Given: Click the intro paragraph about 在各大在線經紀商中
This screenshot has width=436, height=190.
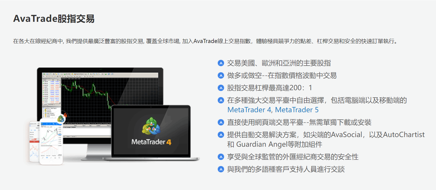Looking at the screenshot, I should (206, 41).
